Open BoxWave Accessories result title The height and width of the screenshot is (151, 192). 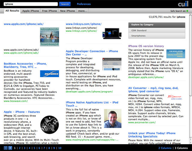click(x=25, y=65)
